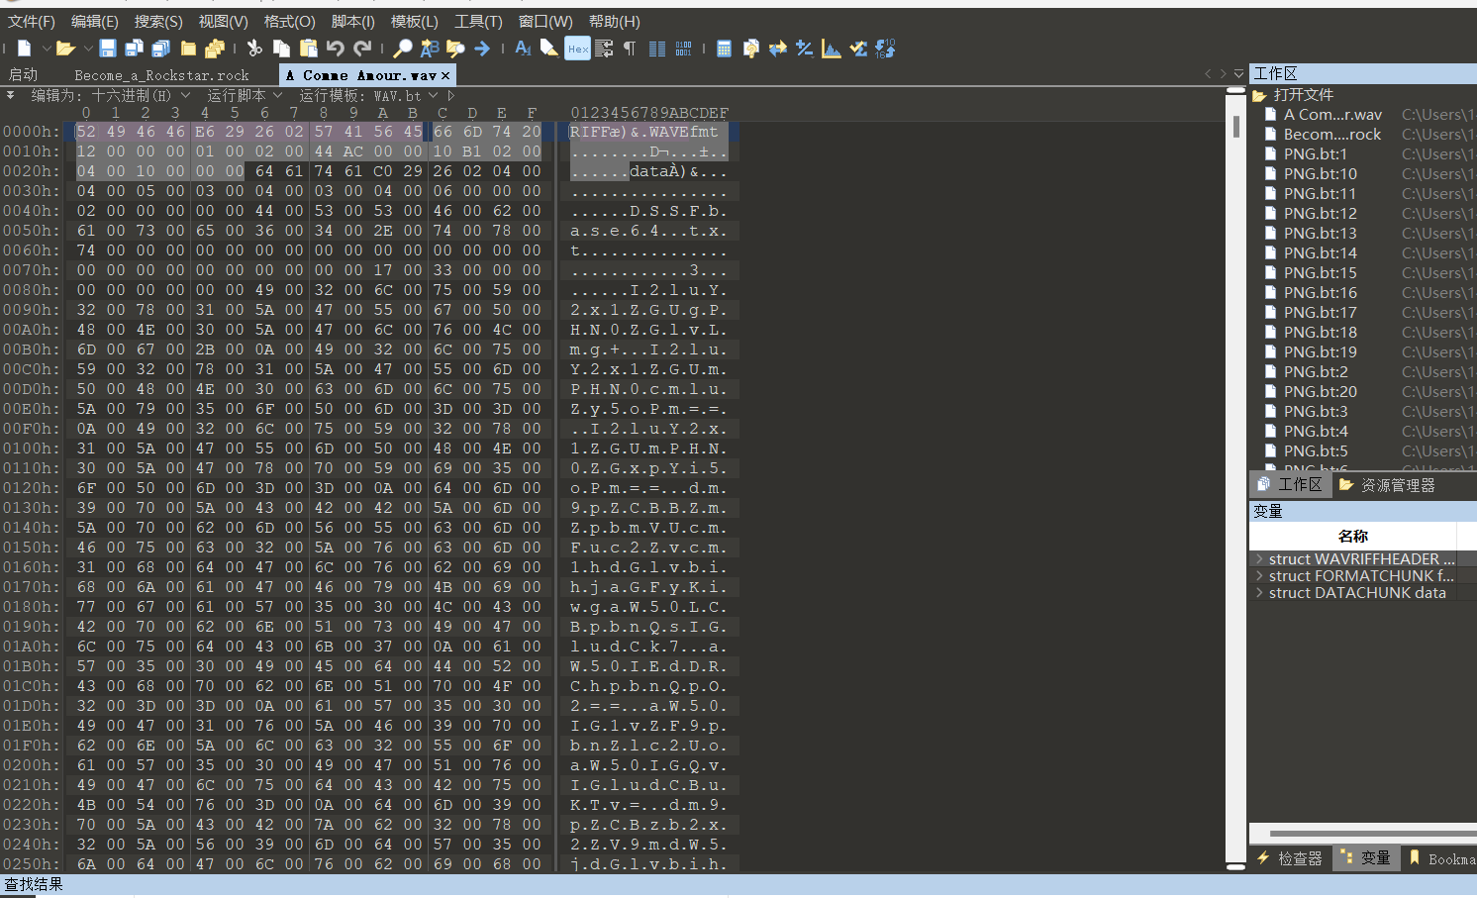Viewport: 1477px width, 898px height.
Task: Toggle the binary 0100 view mode
Action: coord(684,48)
